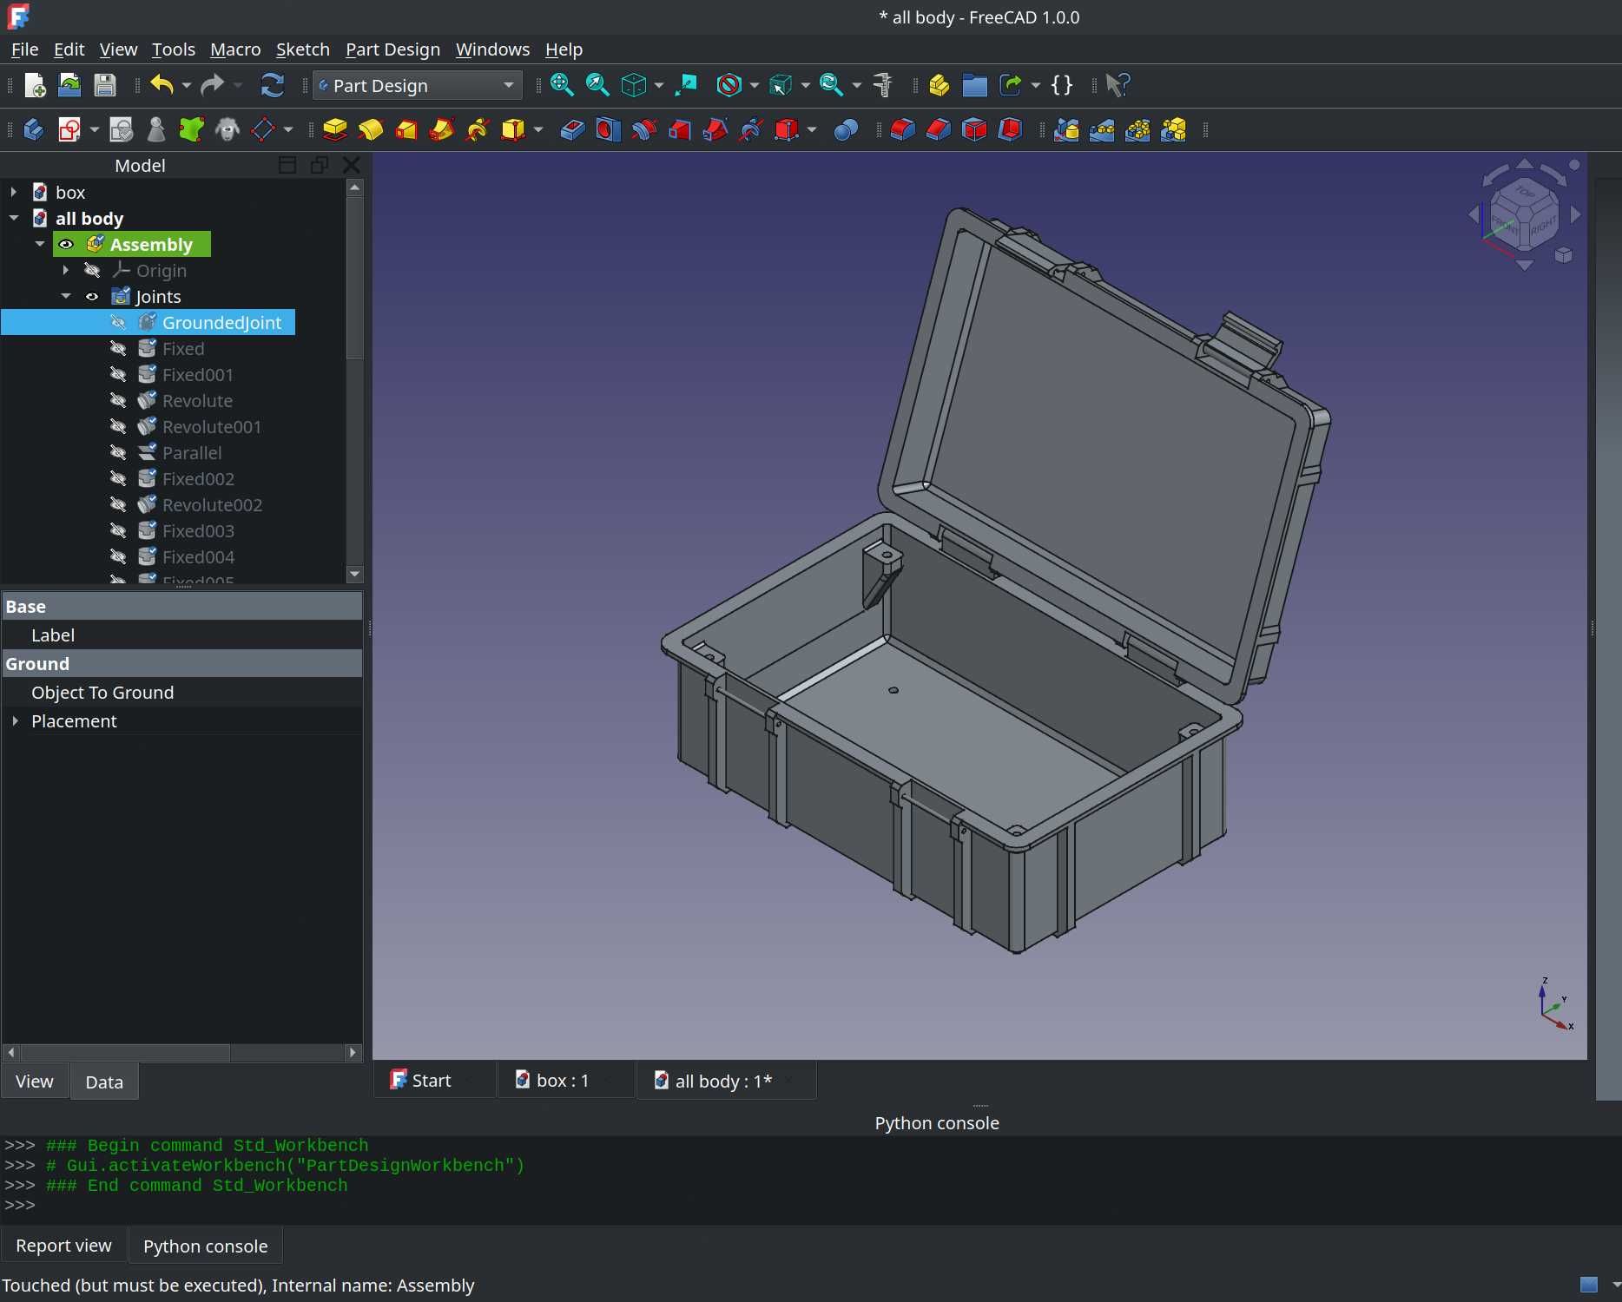The height and width of the screenshot is (1302, 1622).
Task: Collapse the all body document
Action: pos(13,218)
